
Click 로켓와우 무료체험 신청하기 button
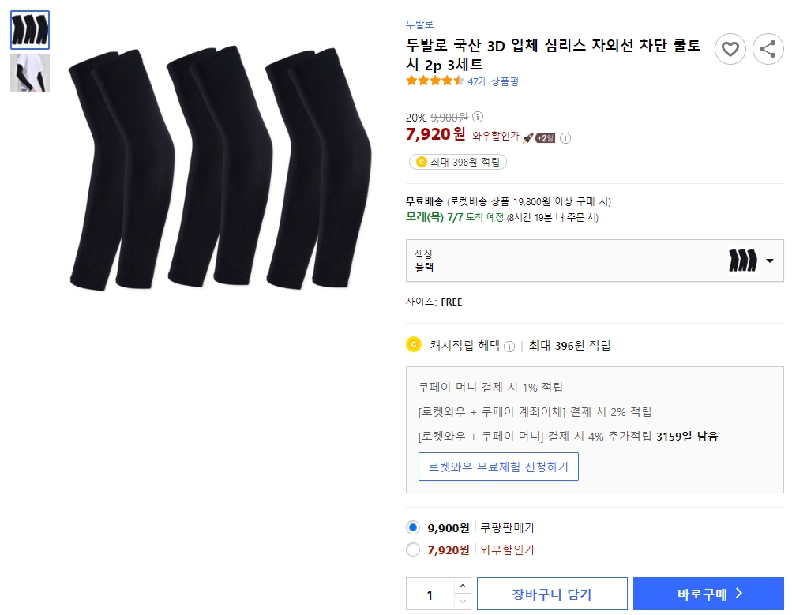tap(498, 467)
